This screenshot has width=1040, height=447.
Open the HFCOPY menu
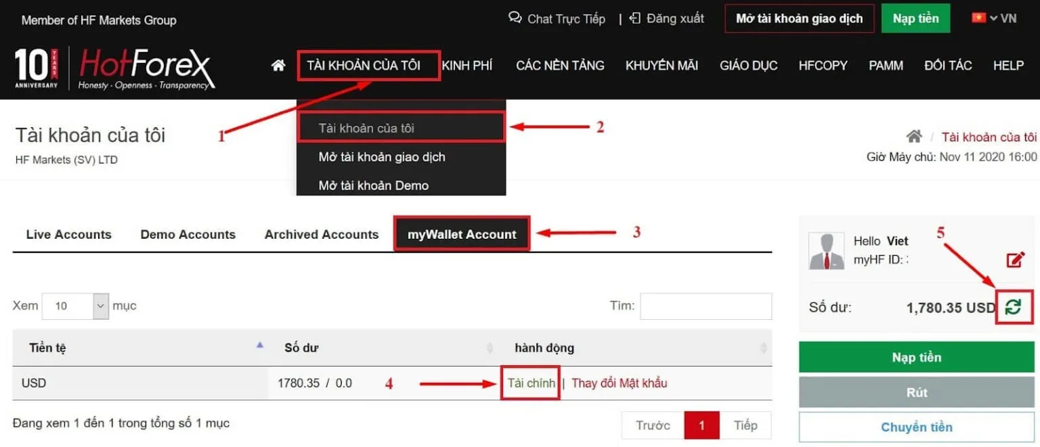tap(823, 66)
